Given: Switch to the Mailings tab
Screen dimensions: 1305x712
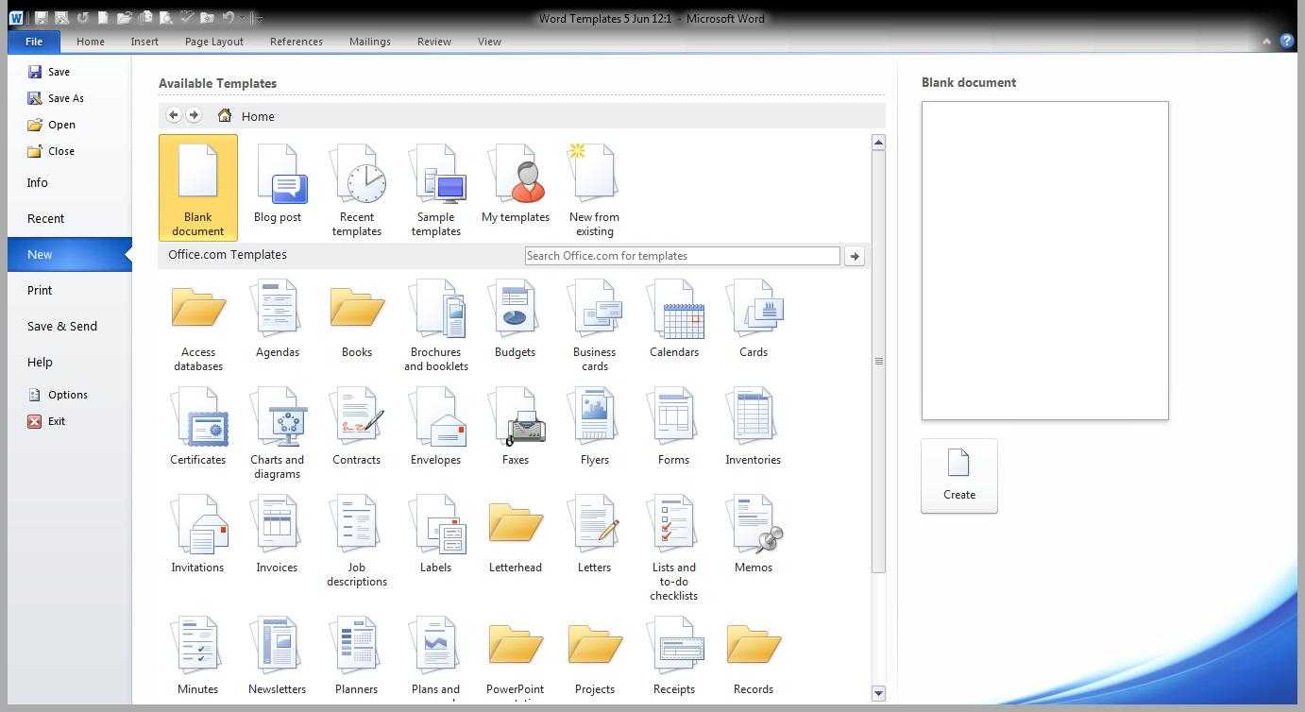Looking at the screenshot, I should coord(369,42).
